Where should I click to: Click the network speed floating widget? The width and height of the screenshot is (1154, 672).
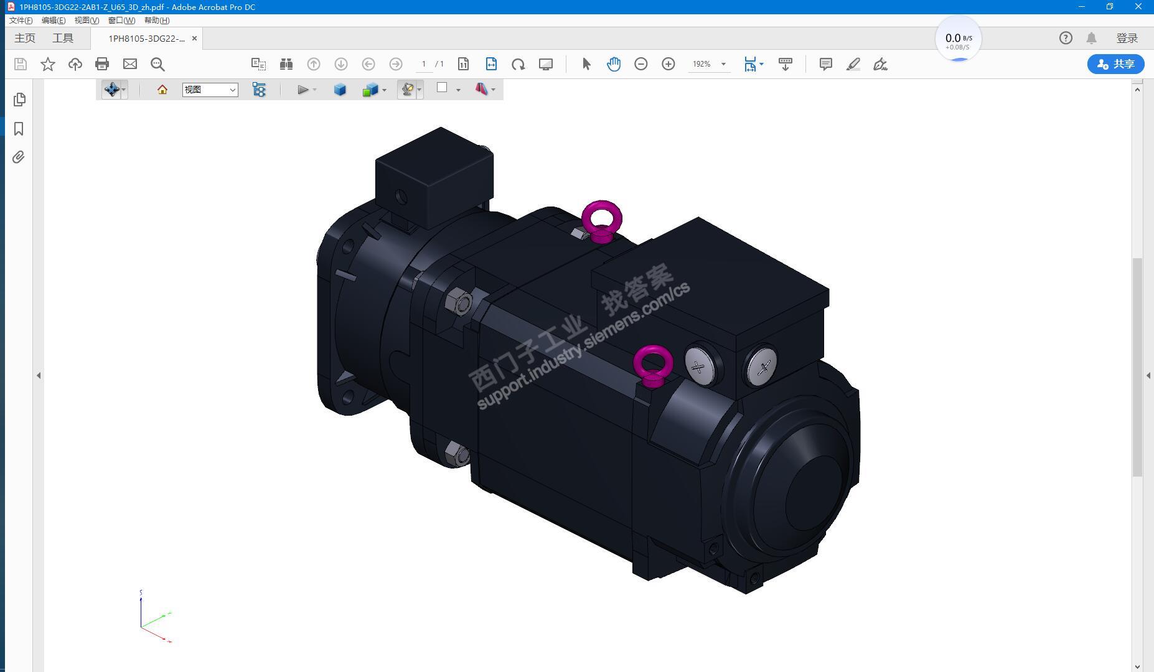[959, 39]
